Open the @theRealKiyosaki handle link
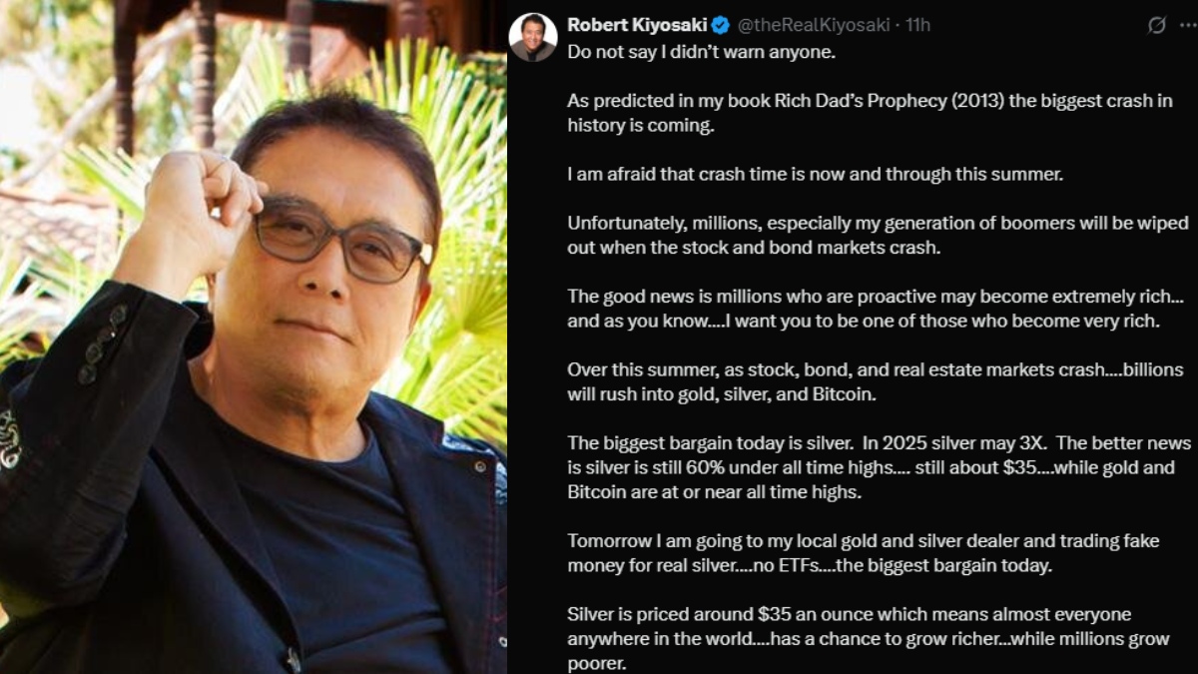 (814, 25)
